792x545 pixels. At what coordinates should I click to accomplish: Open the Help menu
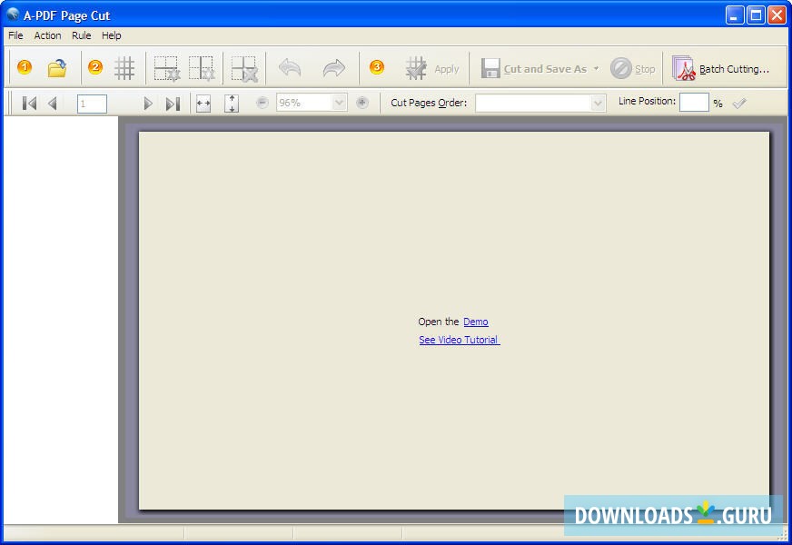[111, 35]
